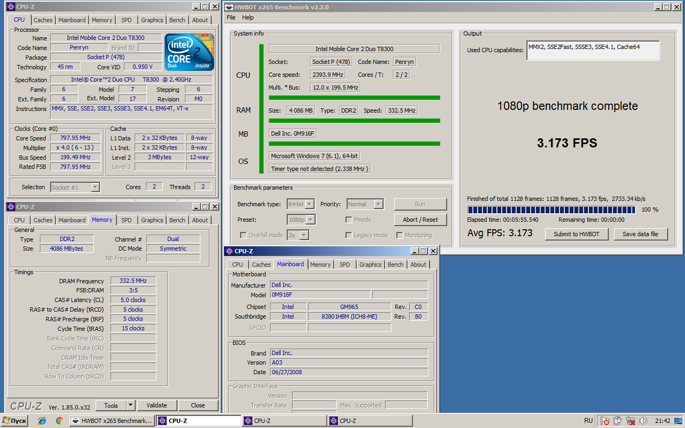
Task: Click Submit to HWBOT button
Action: [x=576, y=234]
